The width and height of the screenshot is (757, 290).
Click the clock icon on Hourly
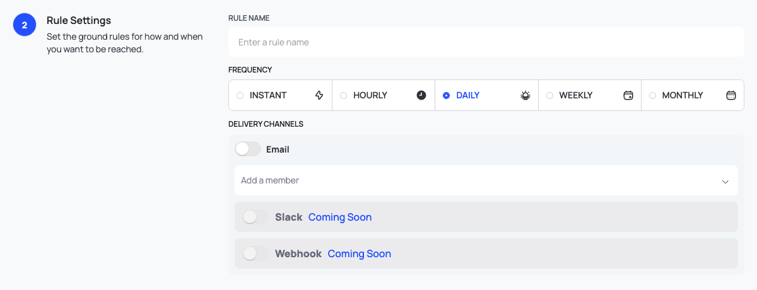point(421,95)
